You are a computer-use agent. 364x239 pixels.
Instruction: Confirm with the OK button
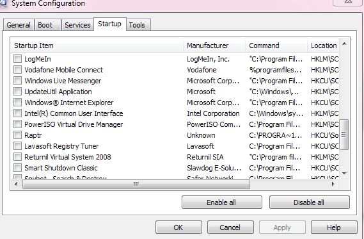pos(178,227)
